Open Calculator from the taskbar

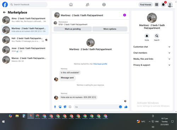24,116
